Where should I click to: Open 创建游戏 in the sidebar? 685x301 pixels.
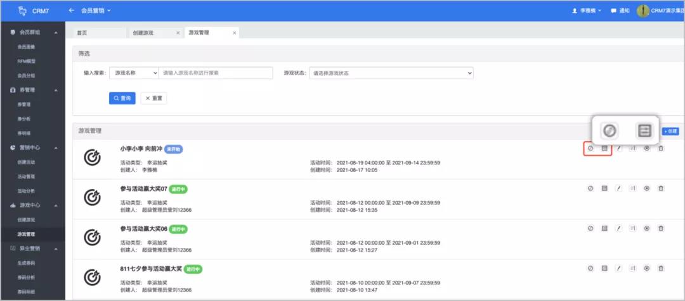[26, 219]
